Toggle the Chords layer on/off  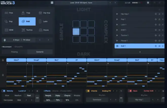click(88, 91)
